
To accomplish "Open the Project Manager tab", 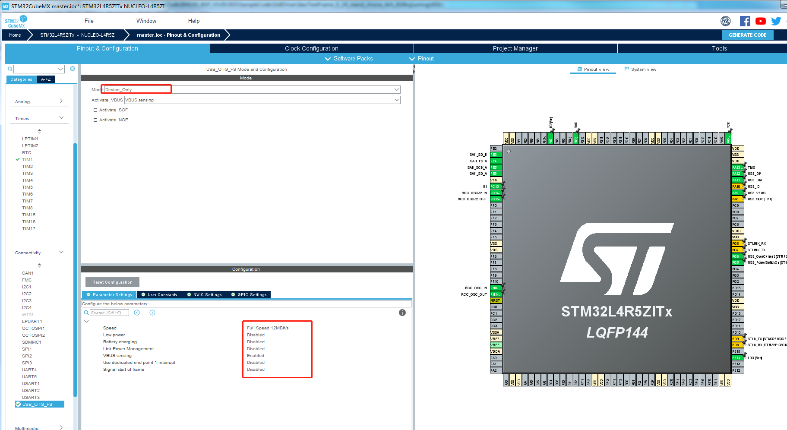I will [x=515, y=48].
